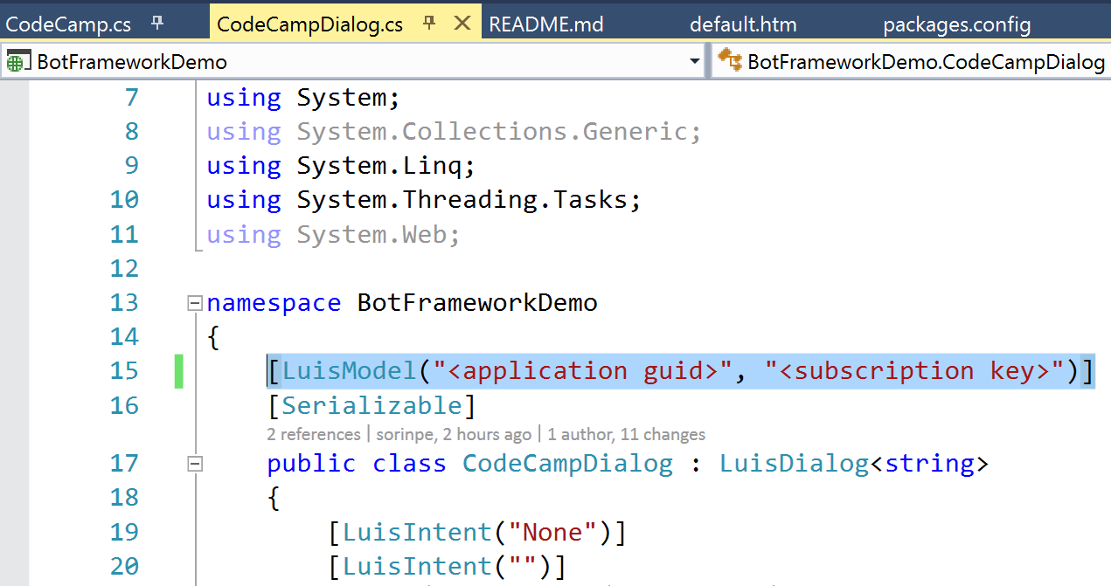Click 'System.Collections.Generic' on line 8

[x=492, y=131]
